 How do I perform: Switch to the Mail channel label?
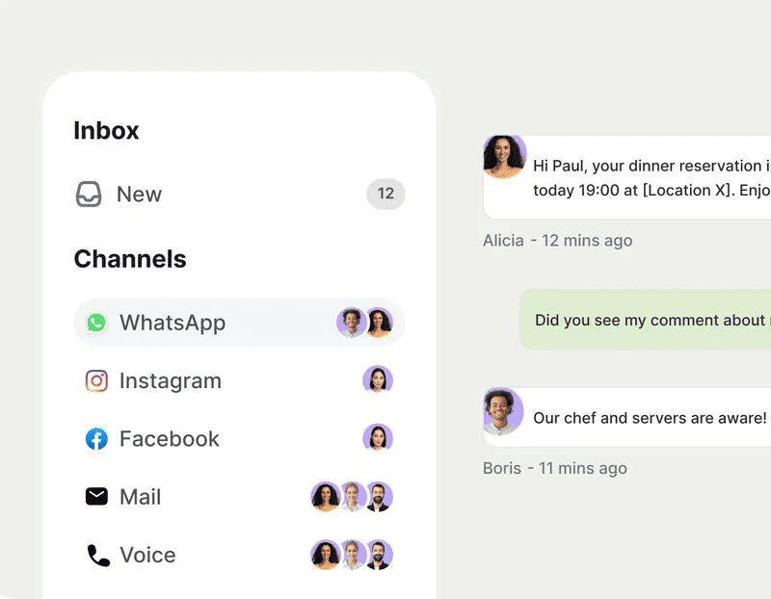[x=141, y=497]
